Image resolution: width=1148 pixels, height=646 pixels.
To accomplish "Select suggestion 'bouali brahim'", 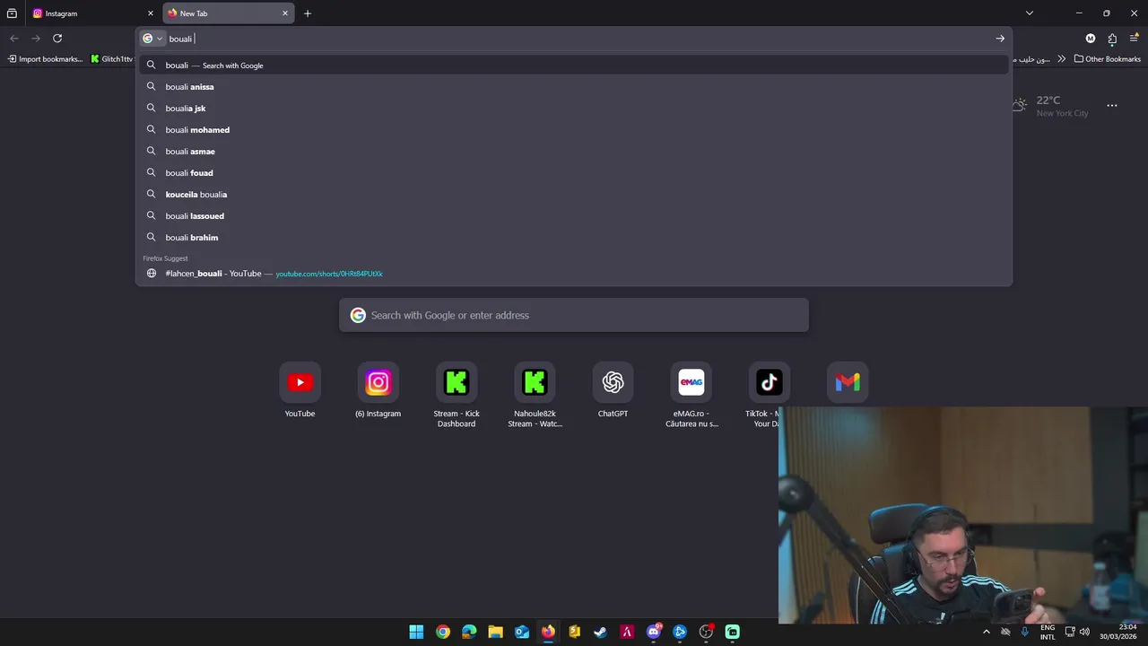I will (574, 238).
